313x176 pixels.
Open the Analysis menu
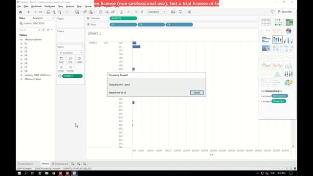click(70, 6)
